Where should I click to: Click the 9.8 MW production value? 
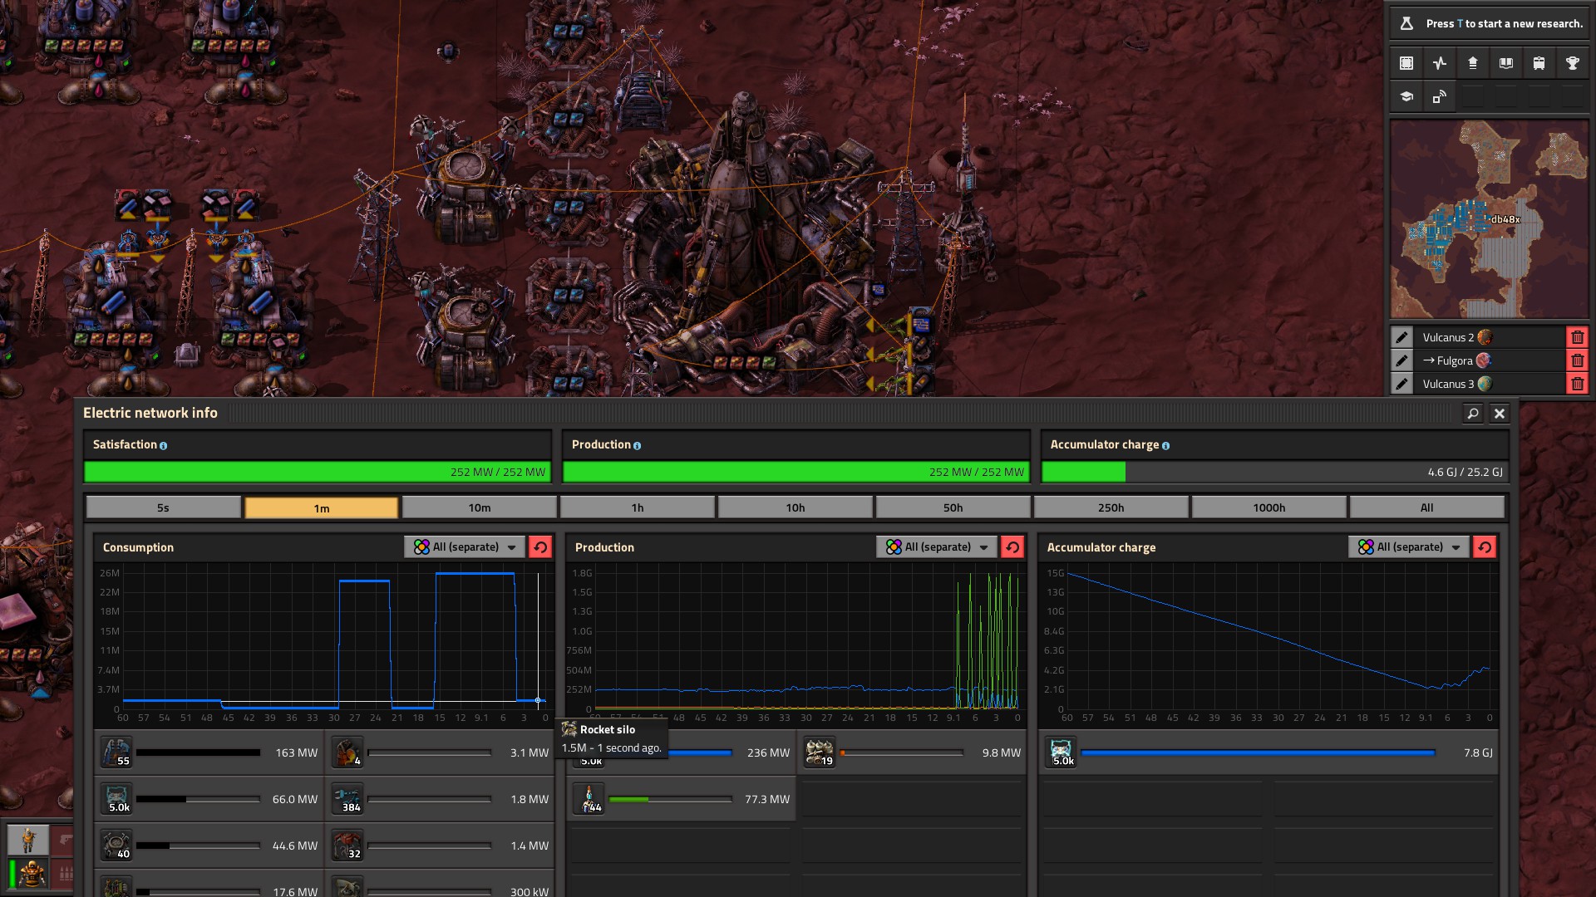(1001, 752)
